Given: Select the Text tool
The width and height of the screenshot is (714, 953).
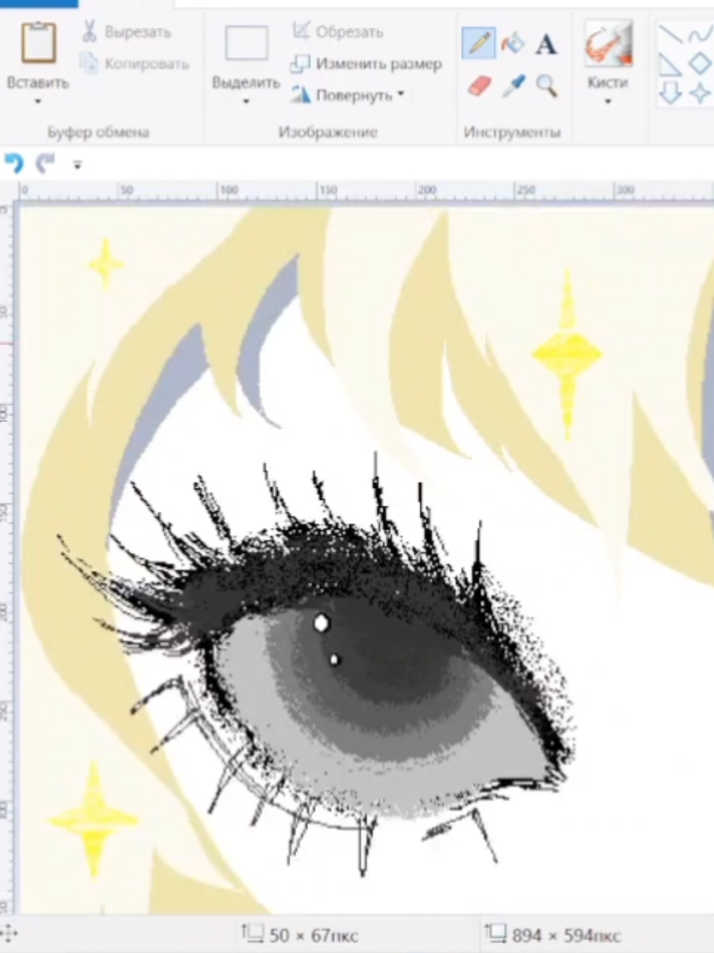Looking at the screenshot, I should 546,45.
